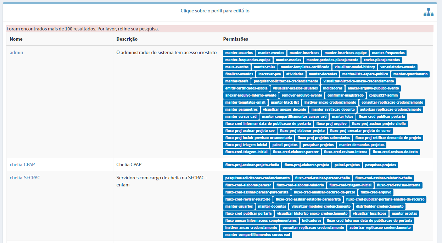442x243 pixels.
Task: Click the manter-black-list tag
Action: coord(285,103)
